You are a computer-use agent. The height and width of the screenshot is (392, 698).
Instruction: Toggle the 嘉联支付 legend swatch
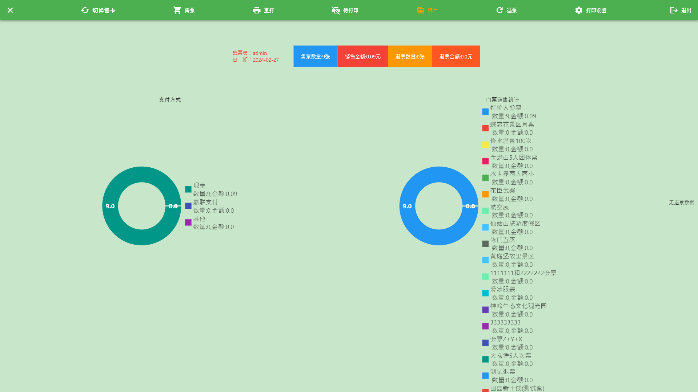188,206
